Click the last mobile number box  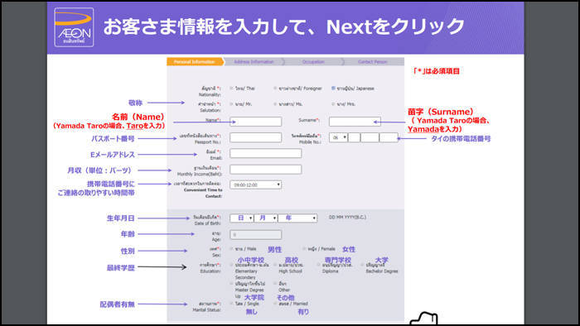(x=389, y=137)
